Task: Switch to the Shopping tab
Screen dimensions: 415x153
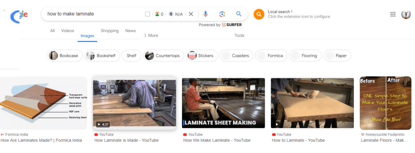Action: (x=109, y=31)
